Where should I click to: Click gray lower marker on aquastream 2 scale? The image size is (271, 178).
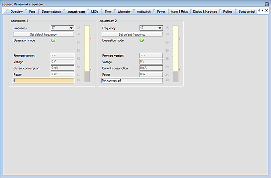tap(179, 69)
